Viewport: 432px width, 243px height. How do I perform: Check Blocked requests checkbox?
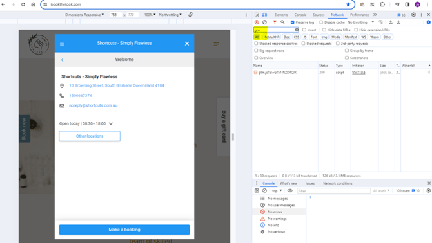pos(303,43)
